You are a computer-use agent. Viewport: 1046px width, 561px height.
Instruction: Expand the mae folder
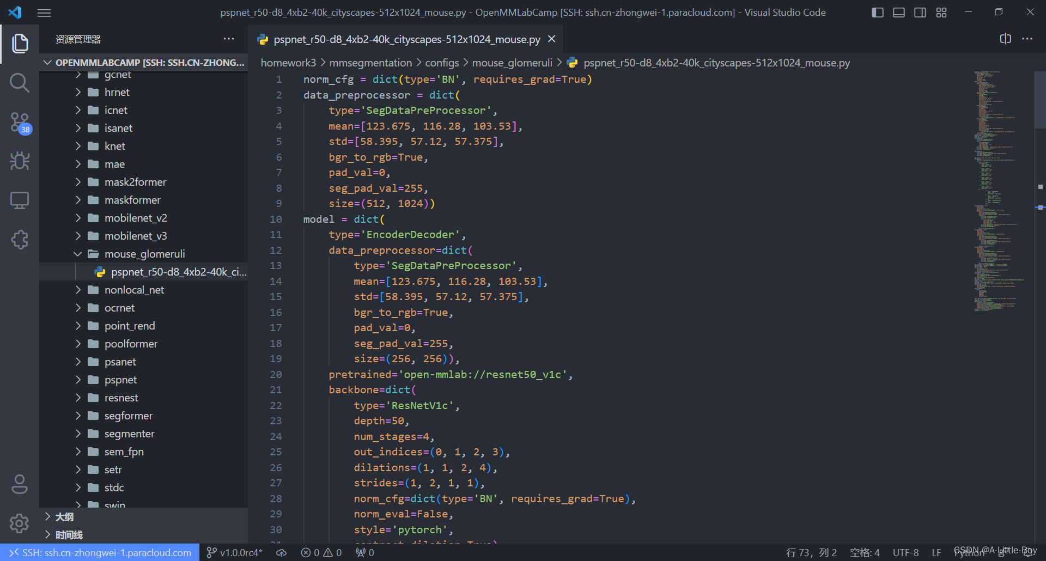click(144, 164)
